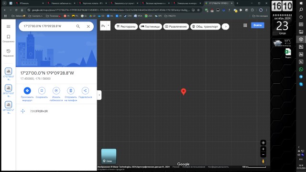Screen dimensions: 306x172
Task: Open the Photoshop taskbar icon
Action: [301, 47]
